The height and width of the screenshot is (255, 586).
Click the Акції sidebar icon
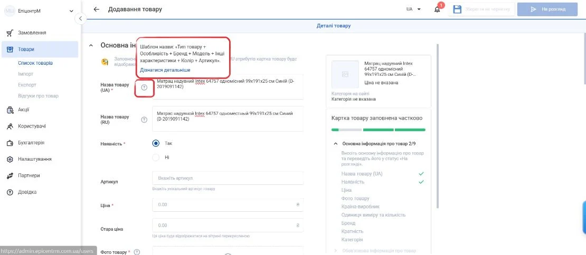10,110
